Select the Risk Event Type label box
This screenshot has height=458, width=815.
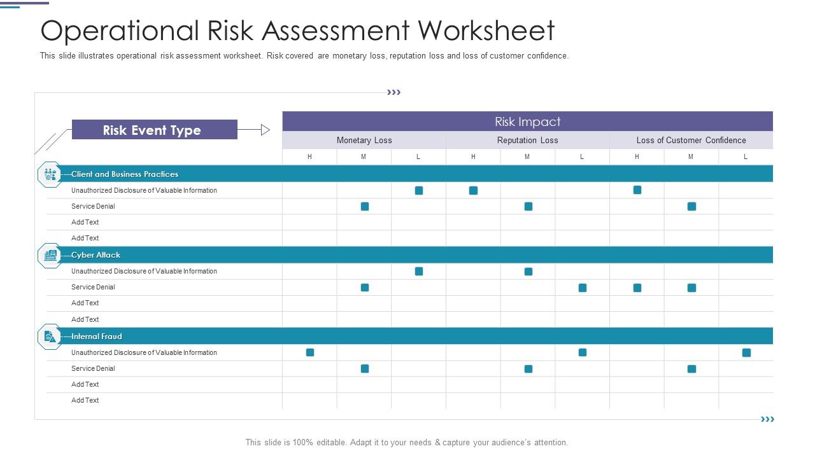(x=155, y=130)
